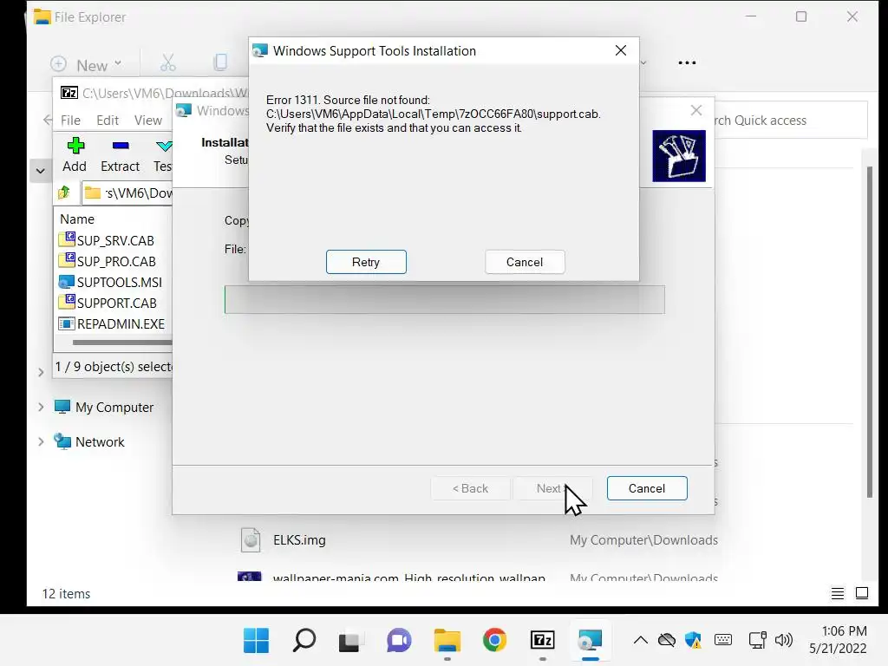Click the 7-Zip path address field
888x666 pixels.
[127, 193]
